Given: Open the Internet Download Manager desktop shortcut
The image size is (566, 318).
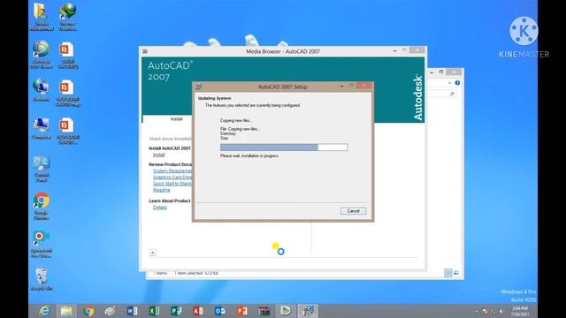Looking at the screenshot, I should click(68, 16).
